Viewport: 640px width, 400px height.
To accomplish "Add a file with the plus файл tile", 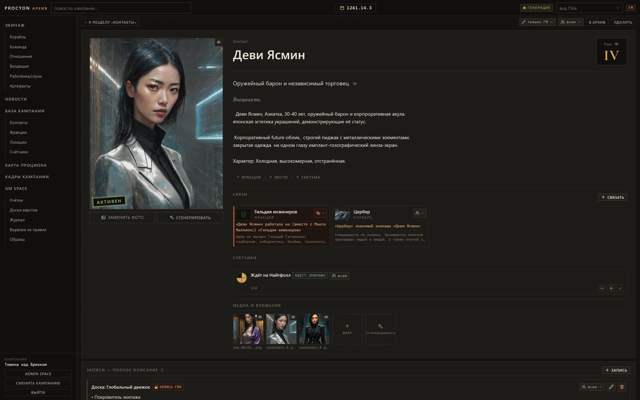I will (x=347, y=329).
